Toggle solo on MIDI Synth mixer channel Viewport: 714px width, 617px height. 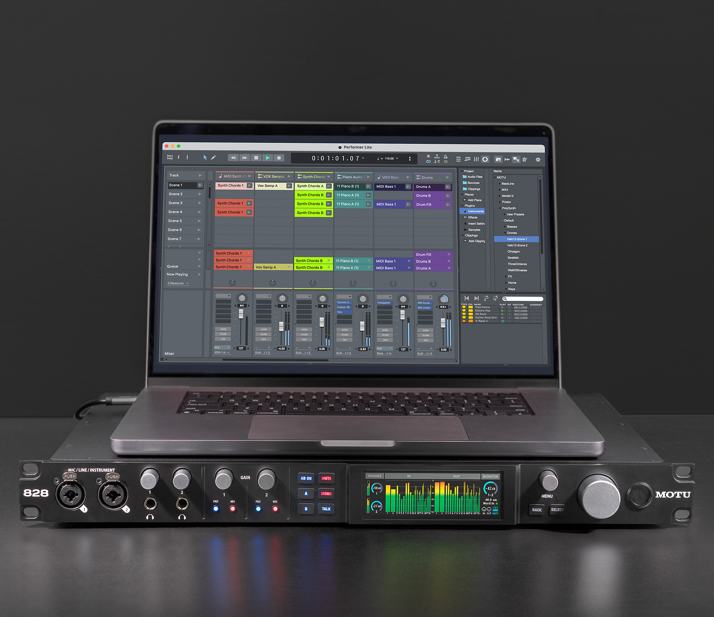pyautogui.click(x=223, y=329)
